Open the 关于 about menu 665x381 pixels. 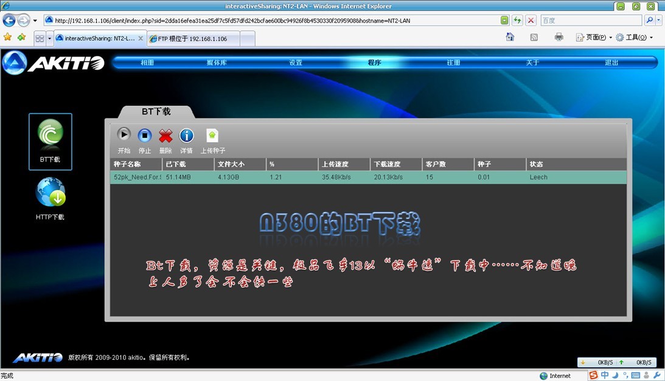[x=532, y=63]
